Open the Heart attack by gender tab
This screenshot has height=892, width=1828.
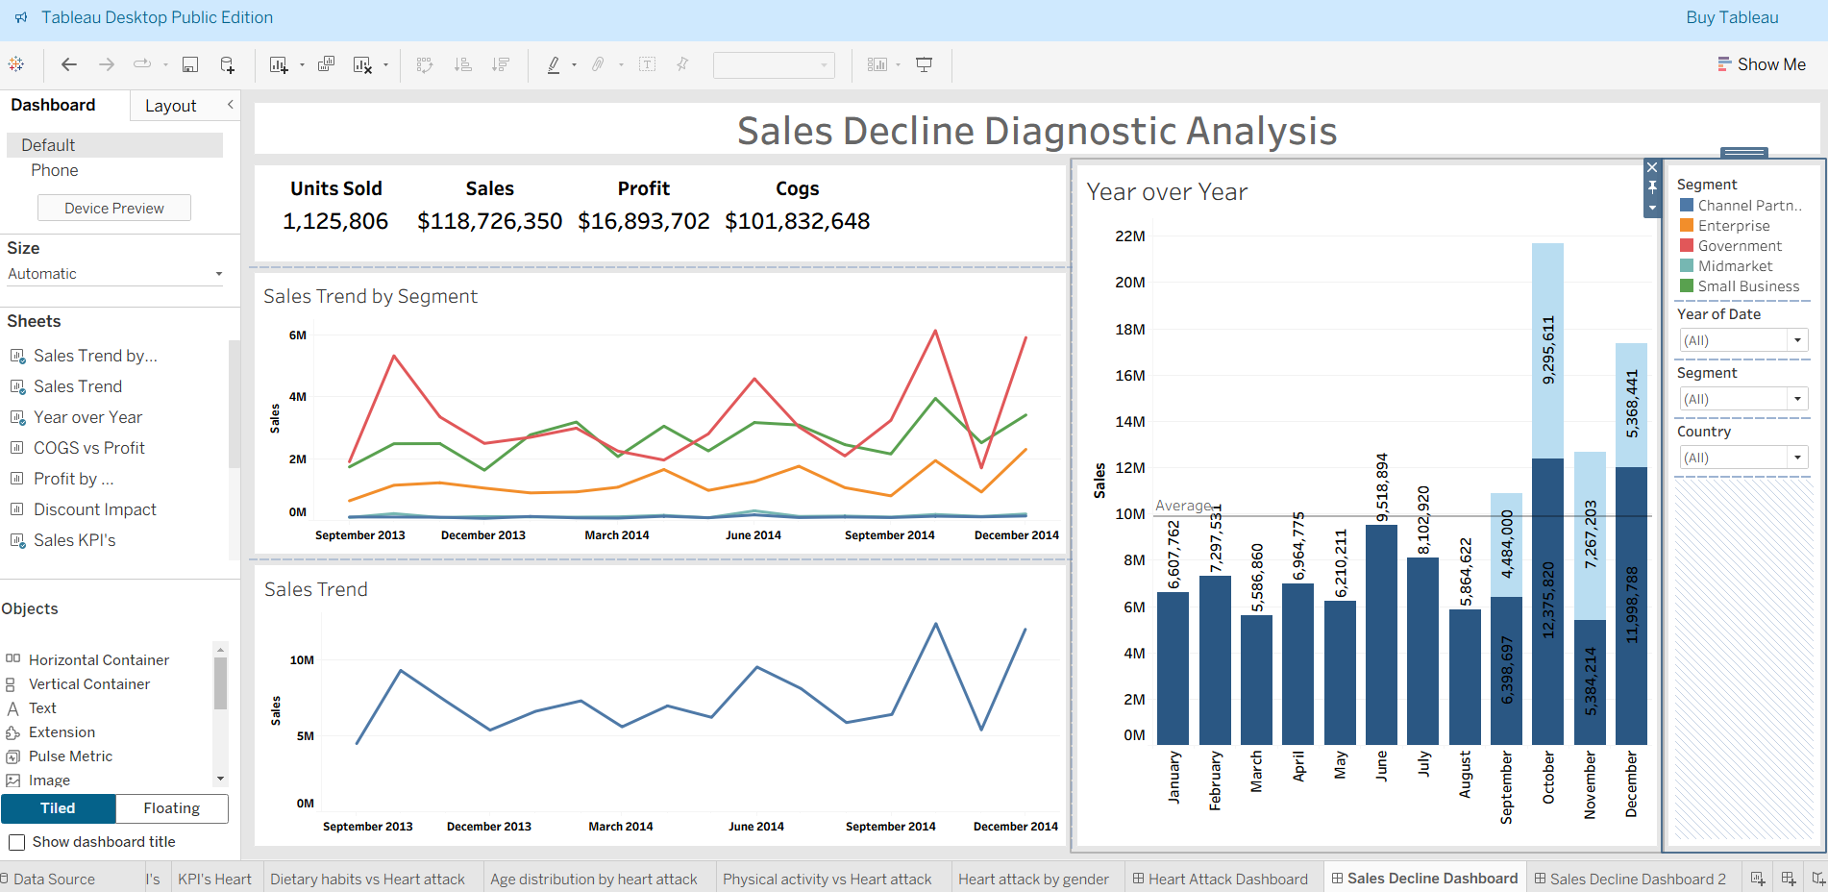[x=1033, y=879]
